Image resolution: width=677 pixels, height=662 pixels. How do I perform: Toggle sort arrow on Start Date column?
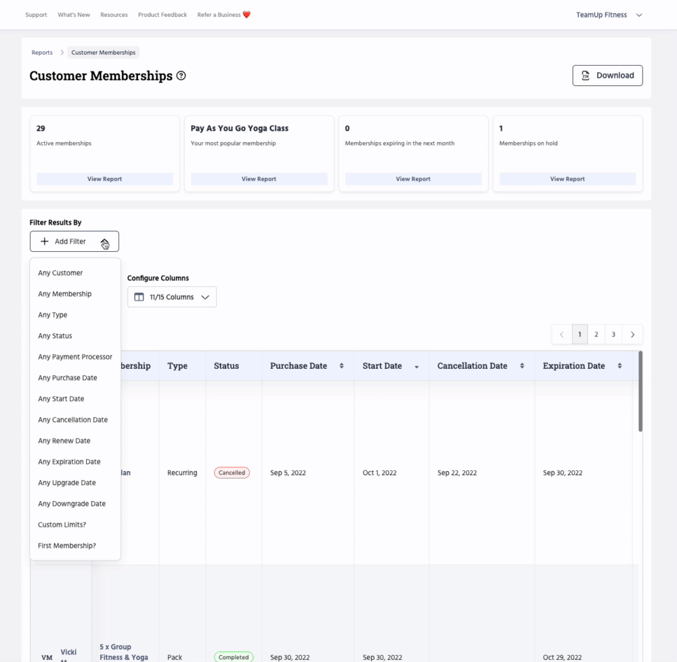point(416,366)
